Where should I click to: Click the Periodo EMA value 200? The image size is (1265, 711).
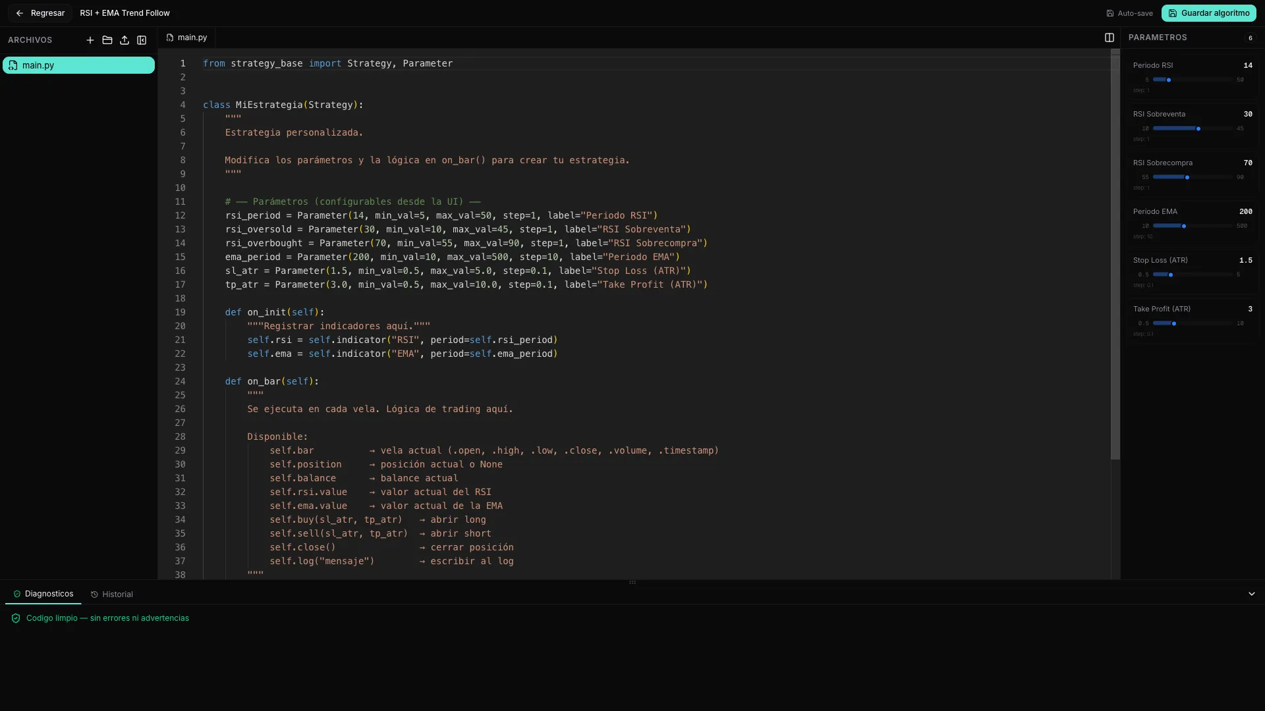(1246, 211)
